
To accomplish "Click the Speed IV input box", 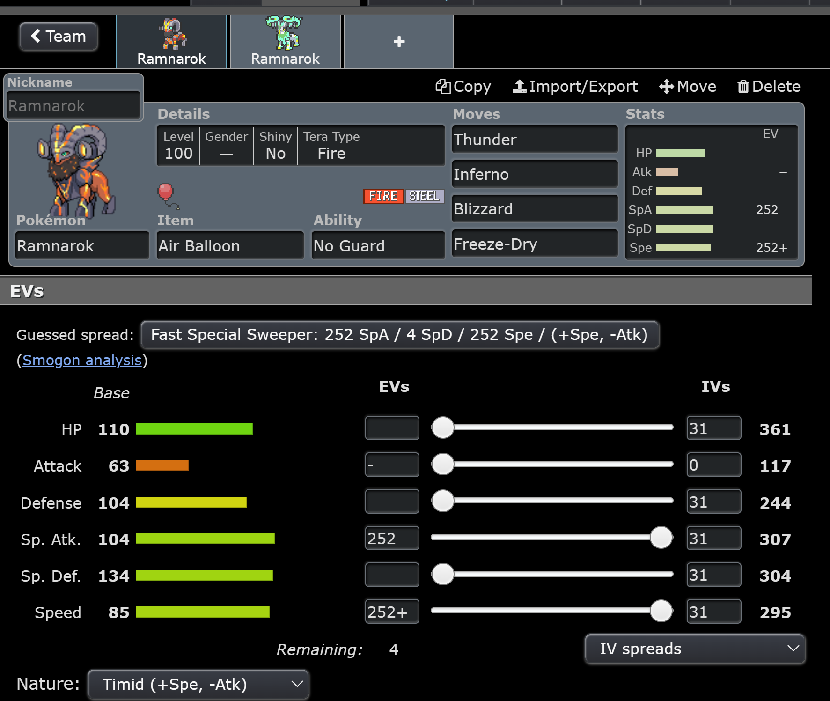I will [714, 611].
